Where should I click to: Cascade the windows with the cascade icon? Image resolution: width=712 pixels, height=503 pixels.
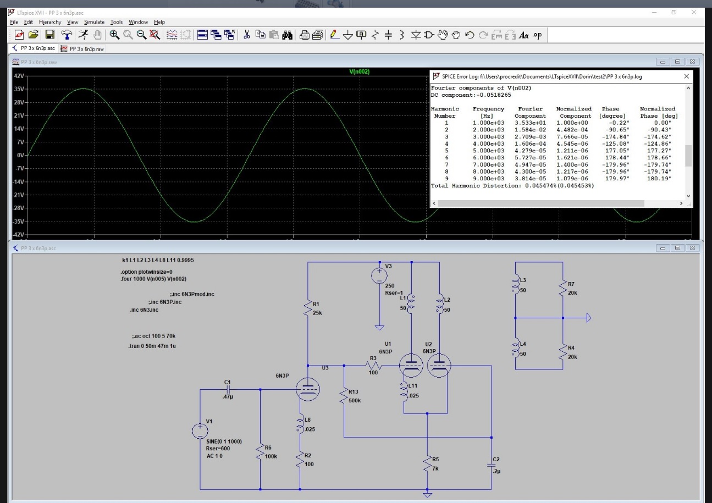217,35
